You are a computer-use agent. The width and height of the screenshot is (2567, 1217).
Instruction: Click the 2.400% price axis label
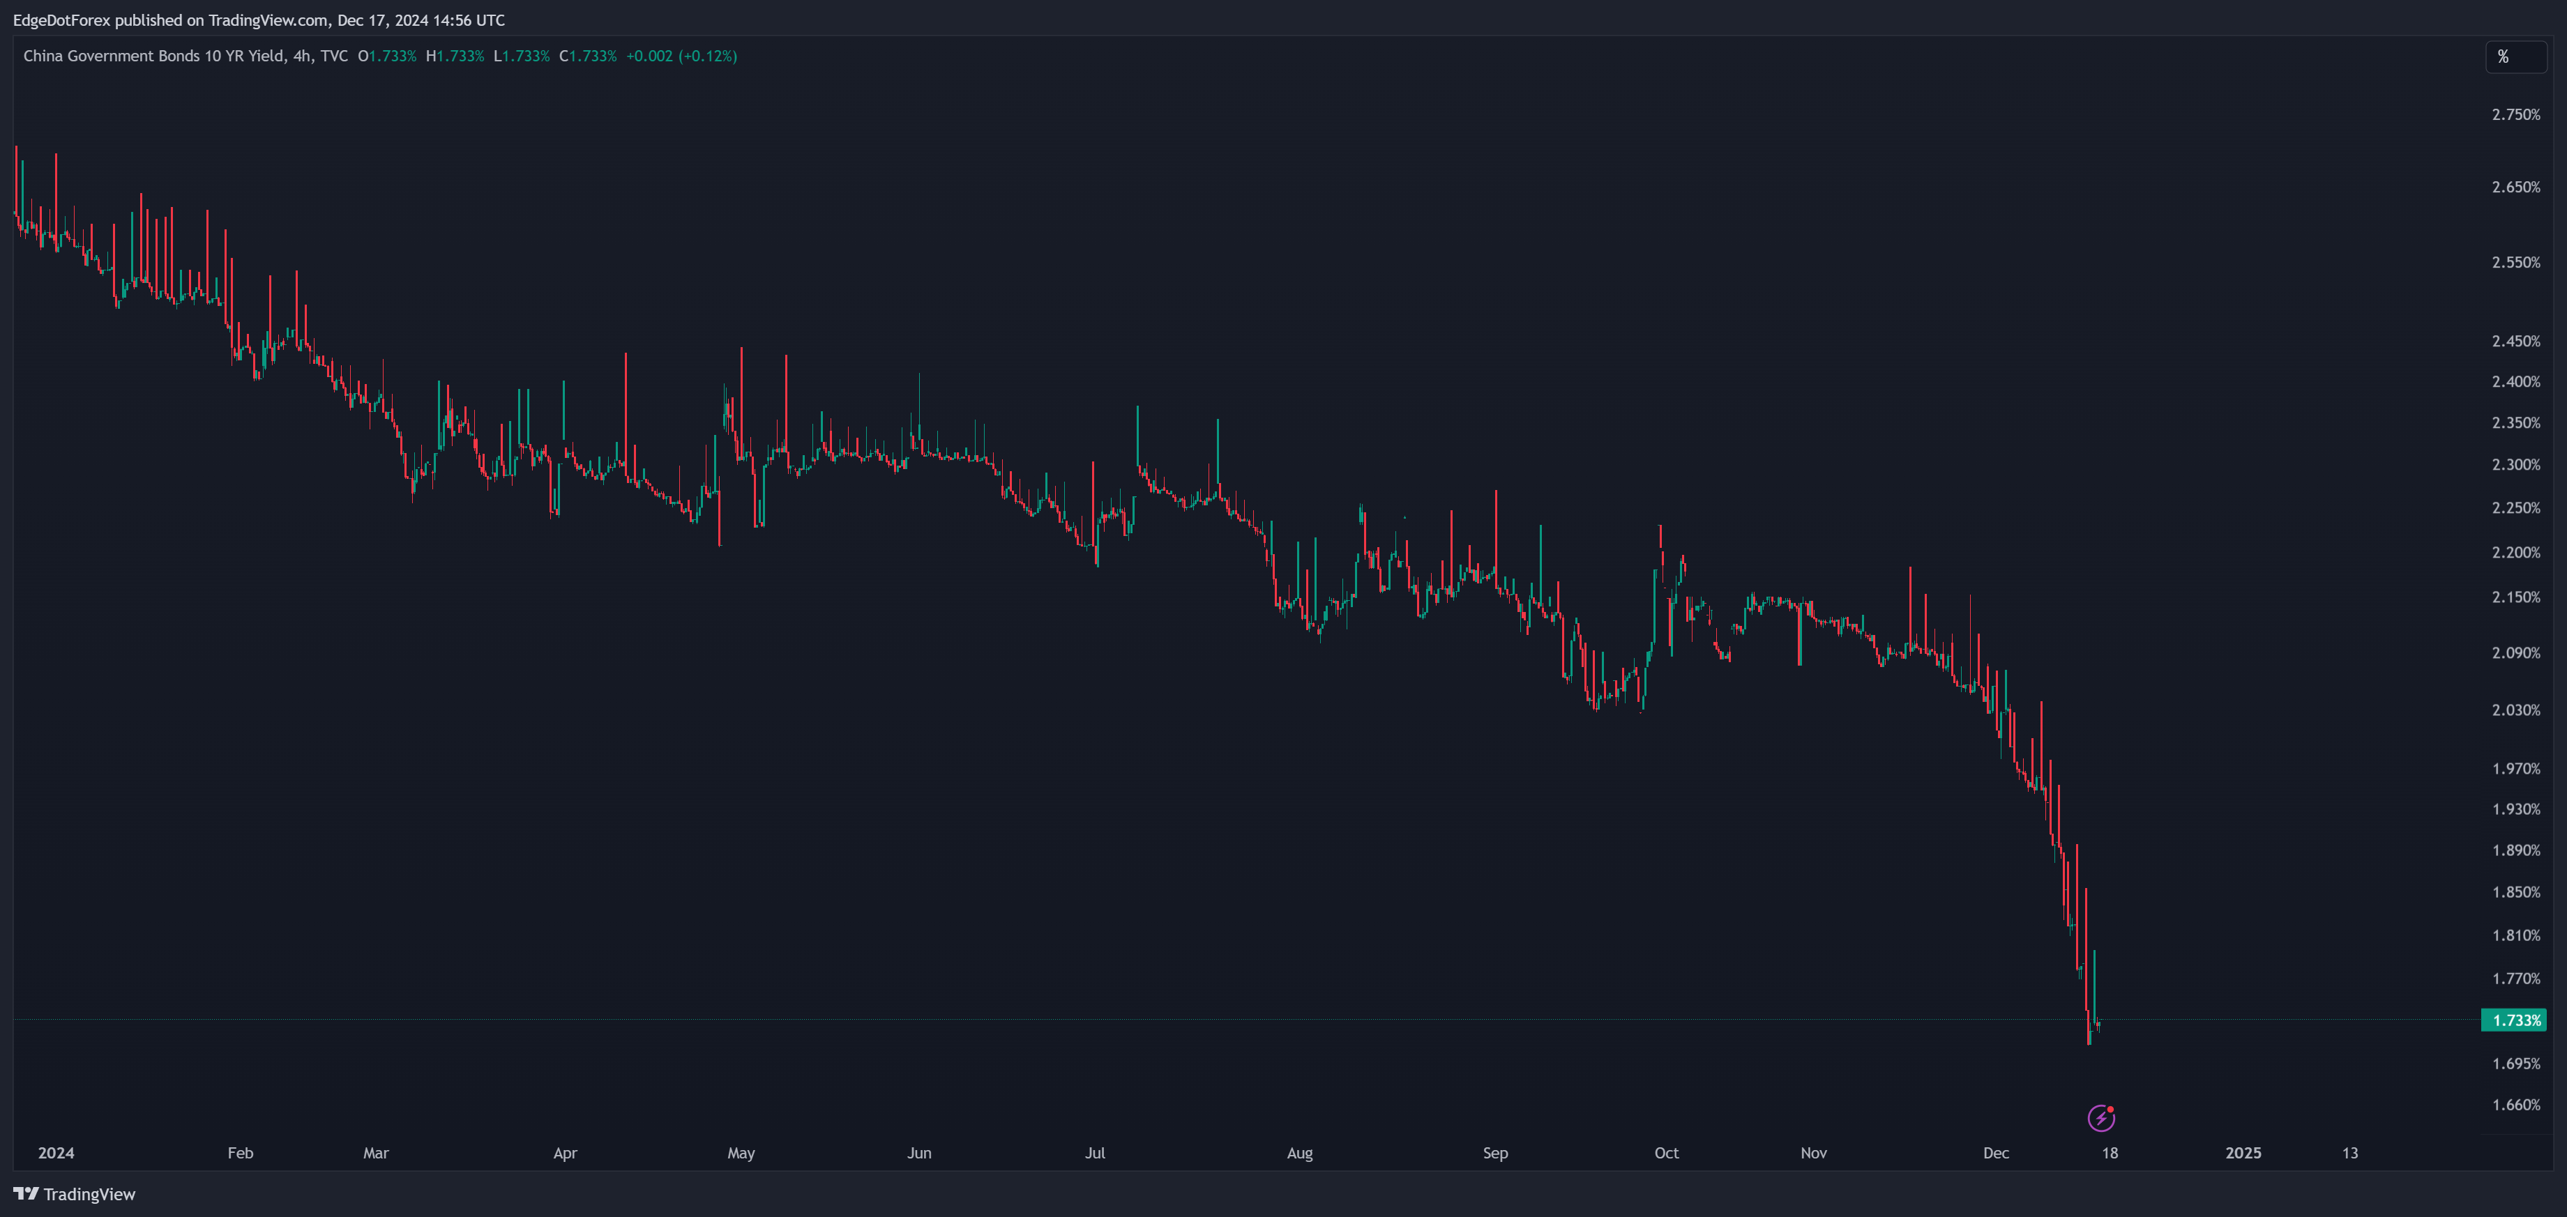[x=2515, y=383]
